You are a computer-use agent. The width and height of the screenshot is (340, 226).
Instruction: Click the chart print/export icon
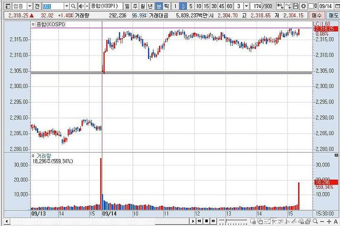[308, 221]
